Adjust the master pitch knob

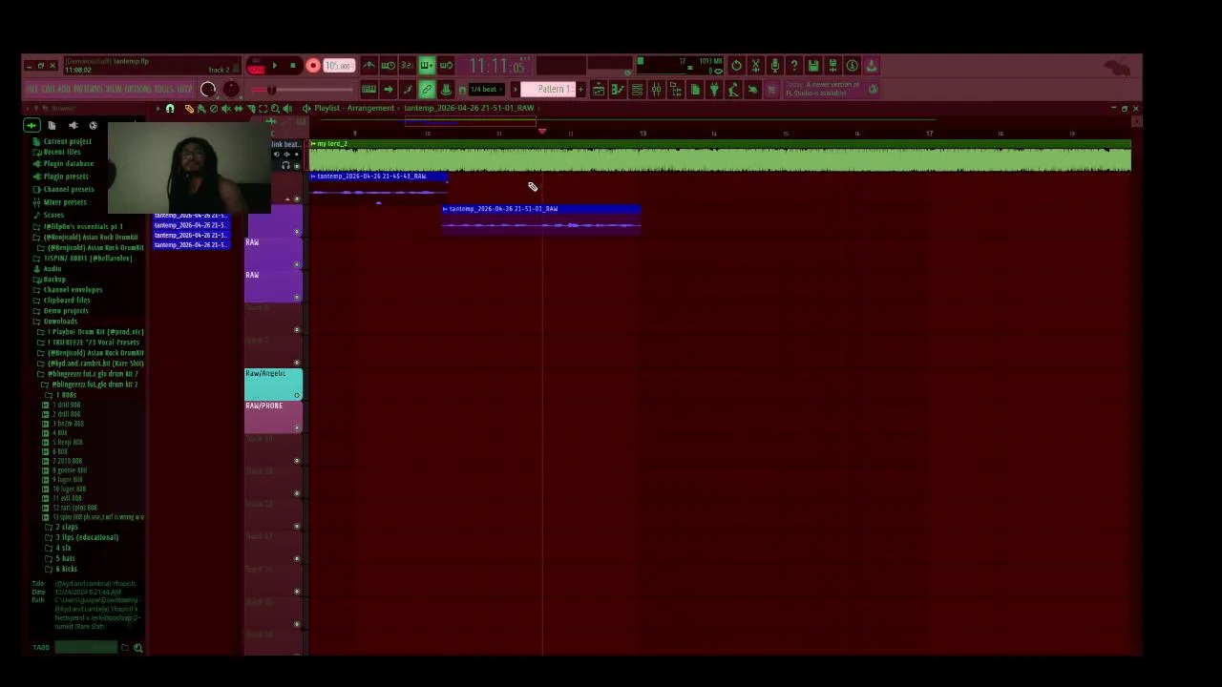(x=231, y=90)
